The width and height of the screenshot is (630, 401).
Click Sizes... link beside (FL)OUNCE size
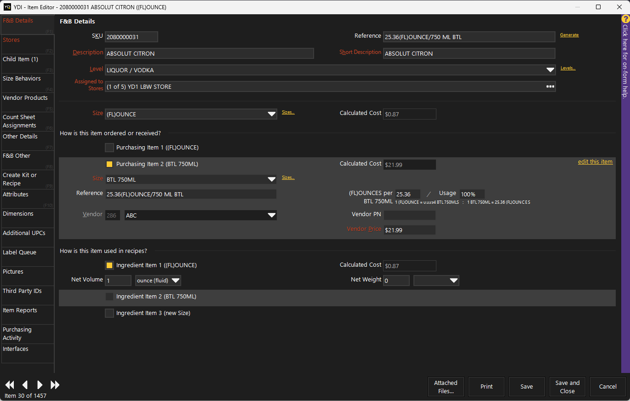pyautogui.click(x=288, y=112)
